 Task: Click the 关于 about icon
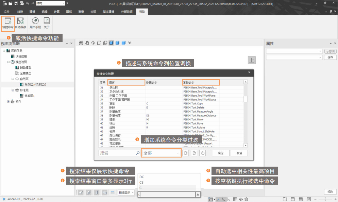click(x=47, y=22)
